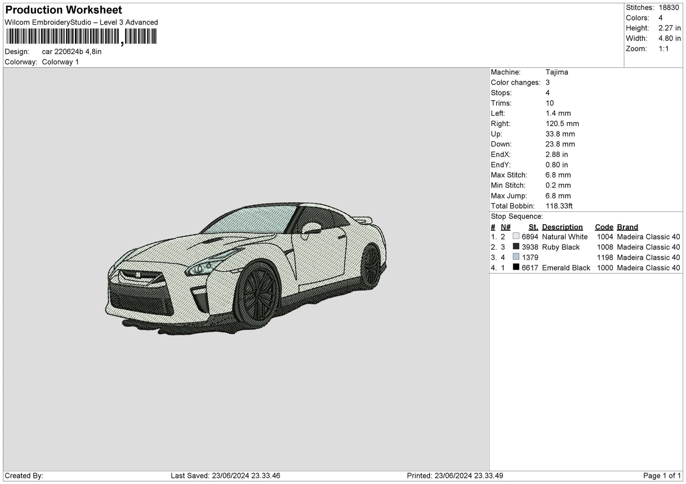Click the stitch count 6894
The height and width of the screenshot is (484, 686).
point(530,237)
